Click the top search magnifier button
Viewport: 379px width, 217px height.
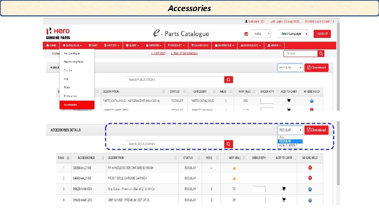(x=321, y=54)
